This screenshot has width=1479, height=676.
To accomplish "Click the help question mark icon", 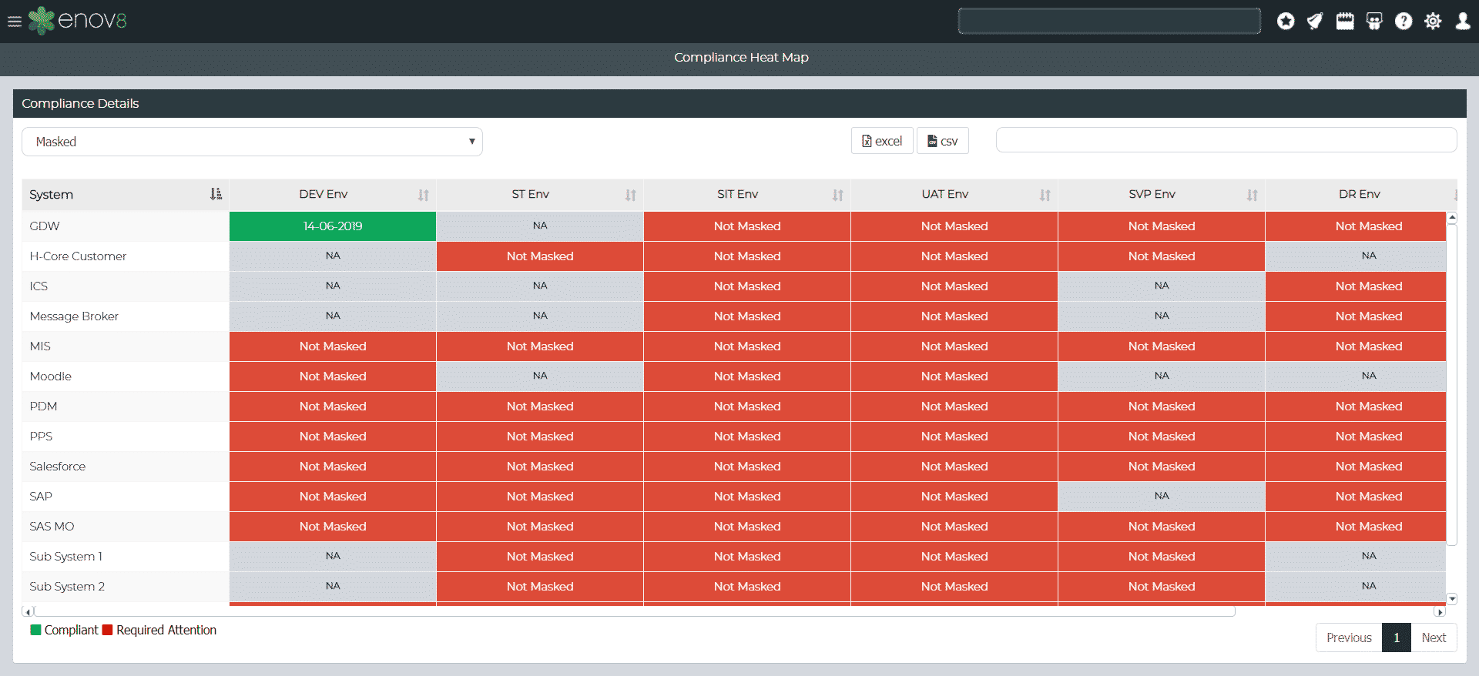I will [1404, 22].
